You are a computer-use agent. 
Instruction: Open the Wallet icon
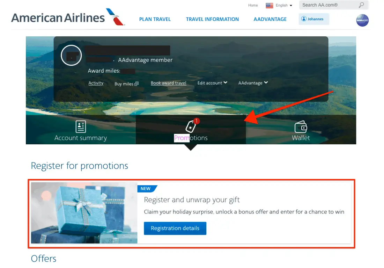301,127
